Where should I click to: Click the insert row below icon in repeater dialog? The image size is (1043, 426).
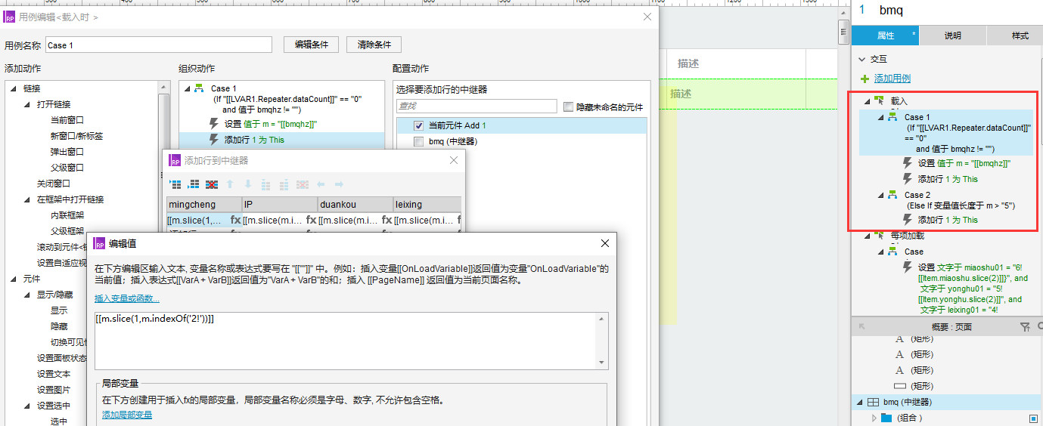click(193, 184)
